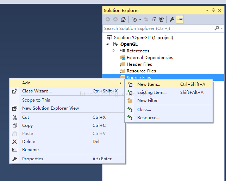Click the red X Delete icon
The image size is (226, 181).
(x=14, y=142)
